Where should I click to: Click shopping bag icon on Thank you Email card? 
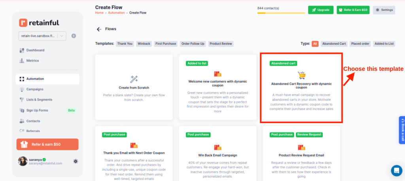click(134, 145)
